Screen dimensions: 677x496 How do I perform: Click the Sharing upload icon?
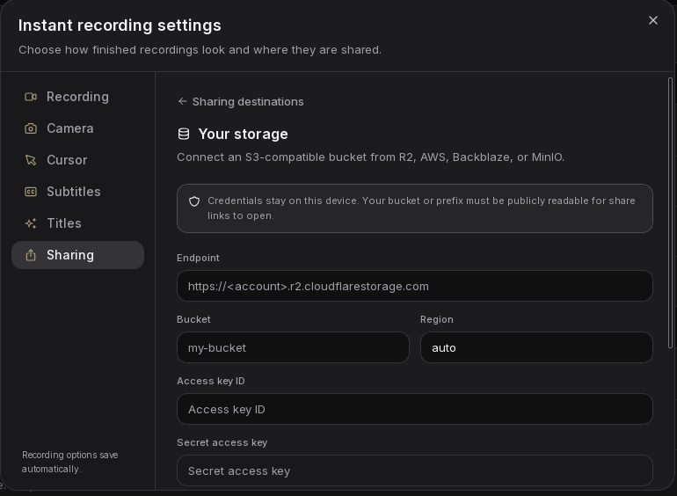tap(31, 255)
